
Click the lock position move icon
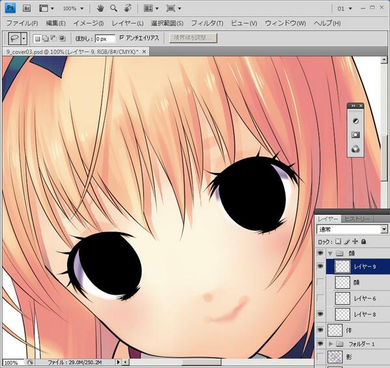[355, 241]
